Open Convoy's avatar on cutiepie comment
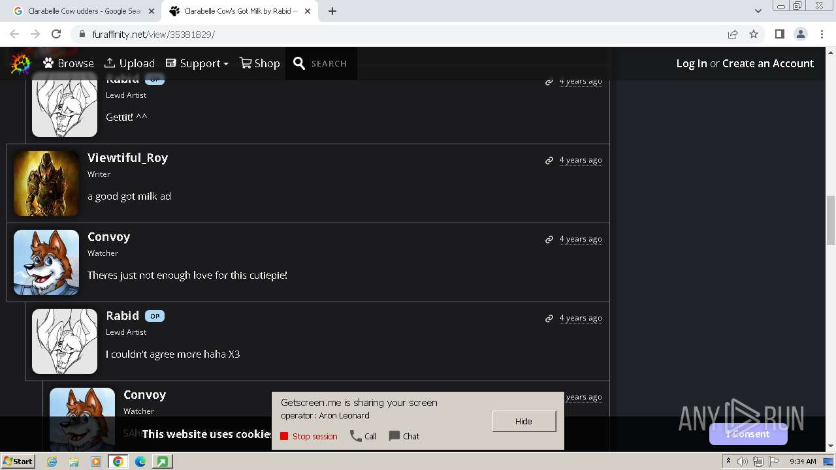The height and width of the screenshot is (470, 836). click(46, 262)
